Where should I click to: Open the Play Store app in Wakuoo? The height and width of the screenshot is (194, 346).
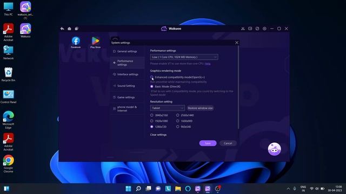click(95, 43)
